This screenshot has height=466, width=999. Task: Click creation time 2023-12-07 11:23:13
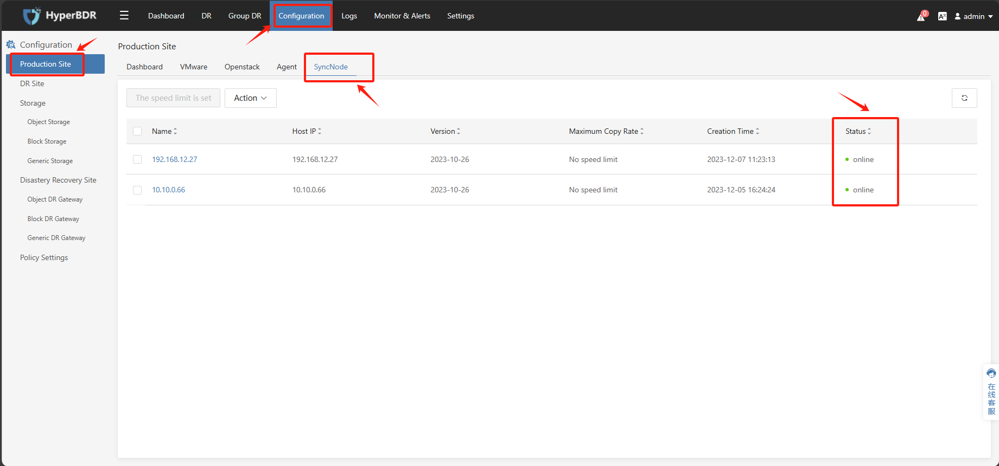pos(741,159)
